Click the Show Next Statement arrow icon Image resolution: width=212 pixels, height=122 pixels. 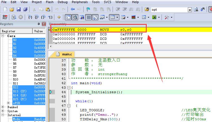pos(59,17)
